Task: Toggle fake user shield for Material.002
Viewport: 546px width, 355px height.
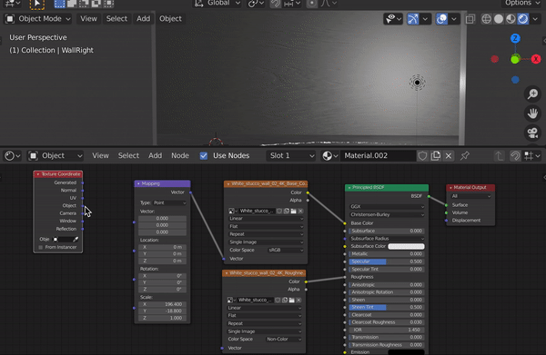Action: click(422, 155)
